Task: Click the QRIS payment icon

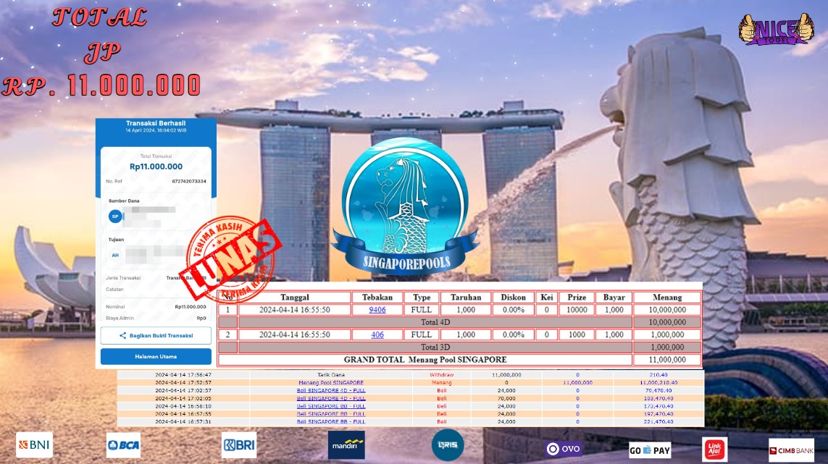Action: (447, 444)
